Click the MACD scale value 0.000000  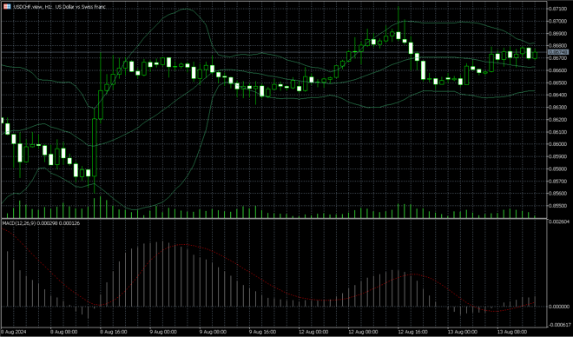click(x=558, y=307)
